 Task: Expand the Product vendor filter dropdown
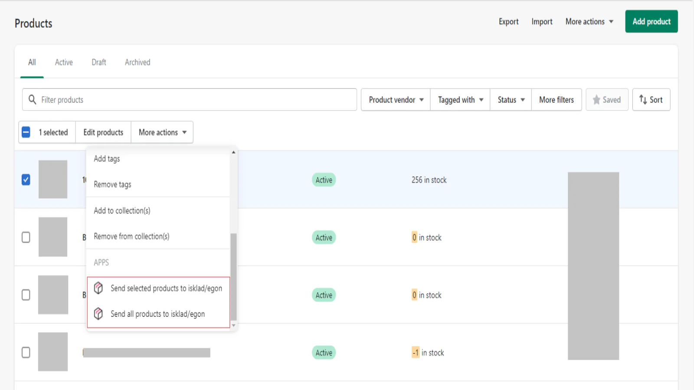pyautogui.click(x=396, y=100)
